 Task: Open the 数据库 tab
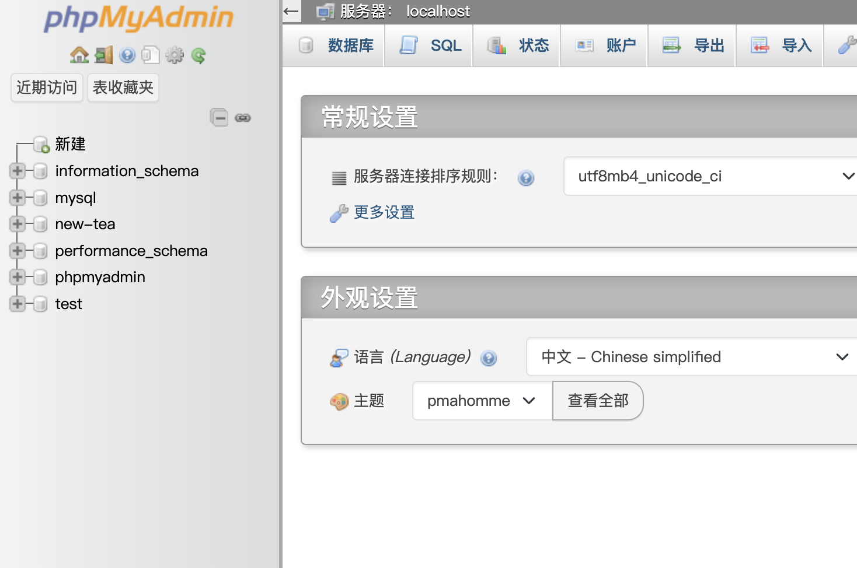(x=334, y=45)
